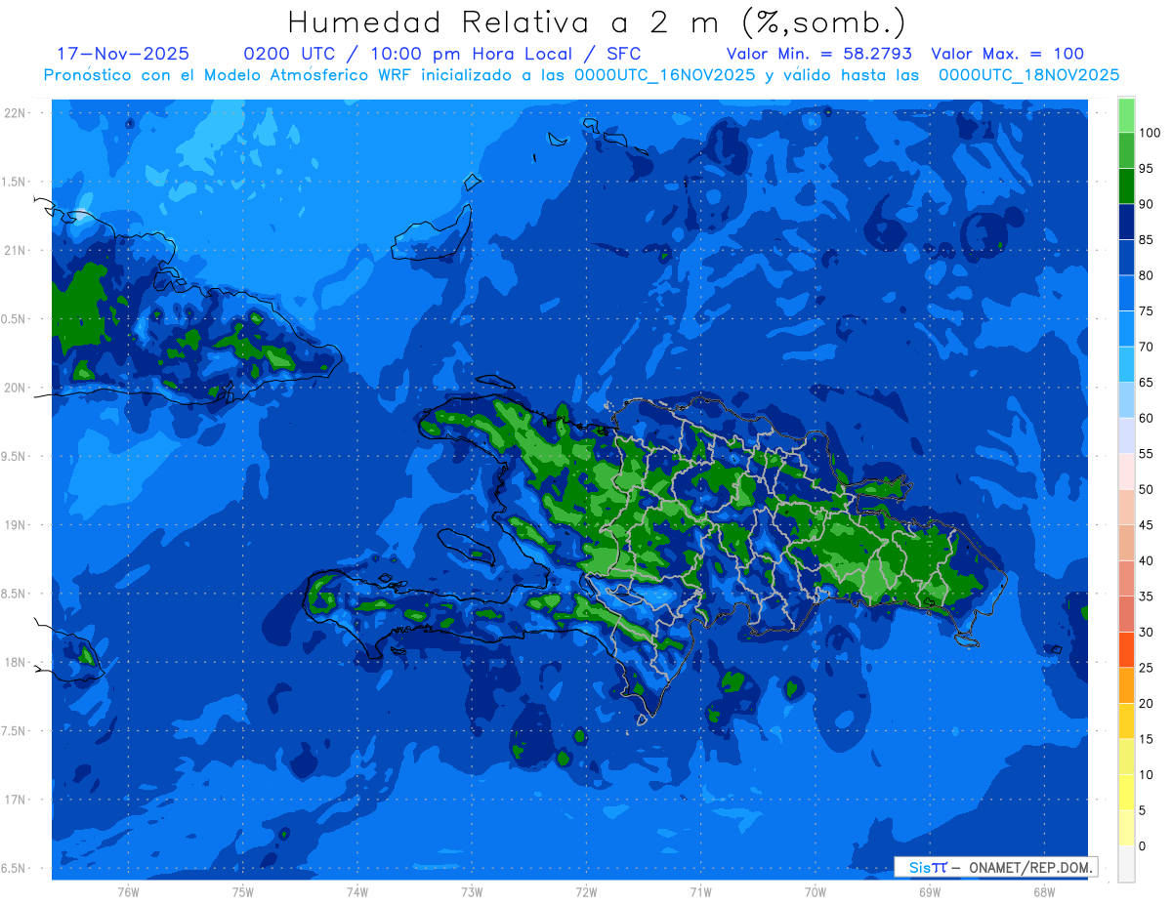Click the legend value '65'
The image size is (1172, 905).
pos(1146,382)
